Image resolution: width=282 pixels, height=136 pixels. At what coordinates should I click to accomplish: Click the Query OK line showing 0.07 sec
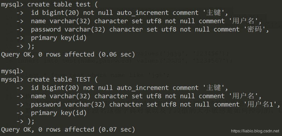click(x=68, y=130)
